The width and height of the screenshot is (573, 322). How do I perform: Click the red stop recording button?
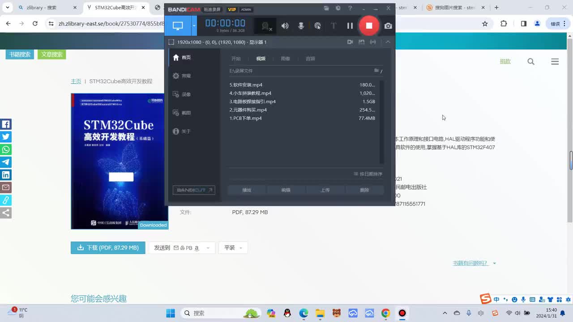[369, 25]
